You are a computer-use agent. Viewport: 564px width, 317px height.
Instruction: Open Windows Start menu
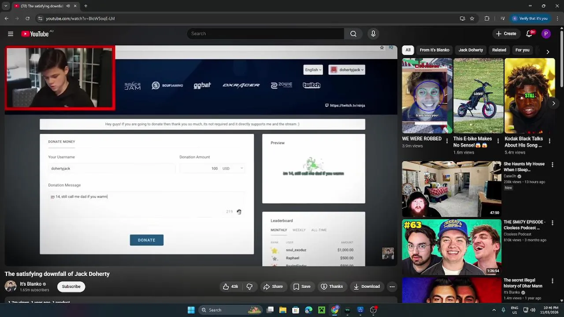tap(191, 310)
